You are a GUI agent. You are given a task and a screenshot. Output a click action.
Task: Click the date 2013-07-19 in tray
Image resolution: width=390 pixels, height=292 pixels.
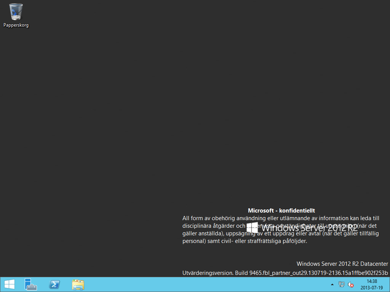point(372,288)
